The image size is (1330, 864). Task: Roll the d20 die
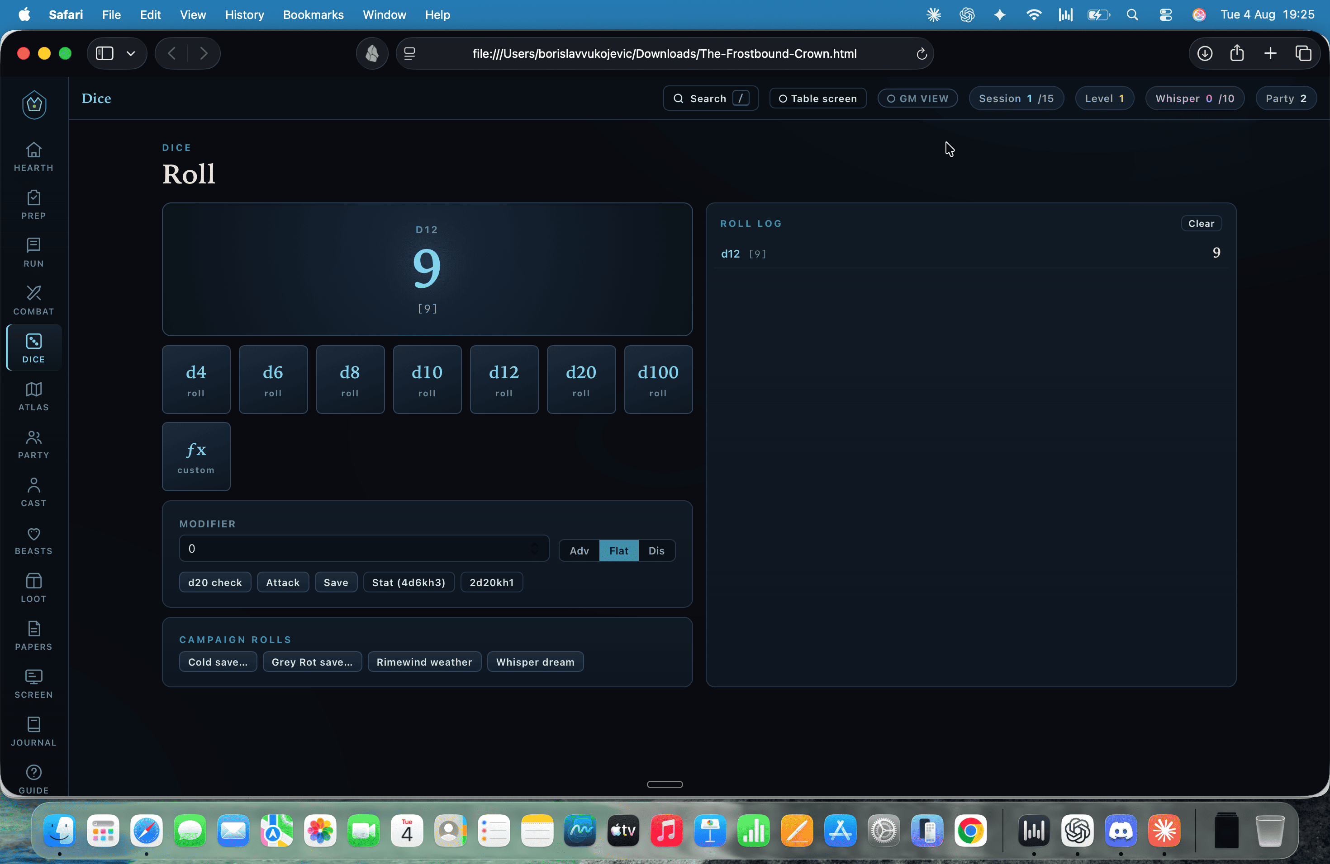click(581, 380)
